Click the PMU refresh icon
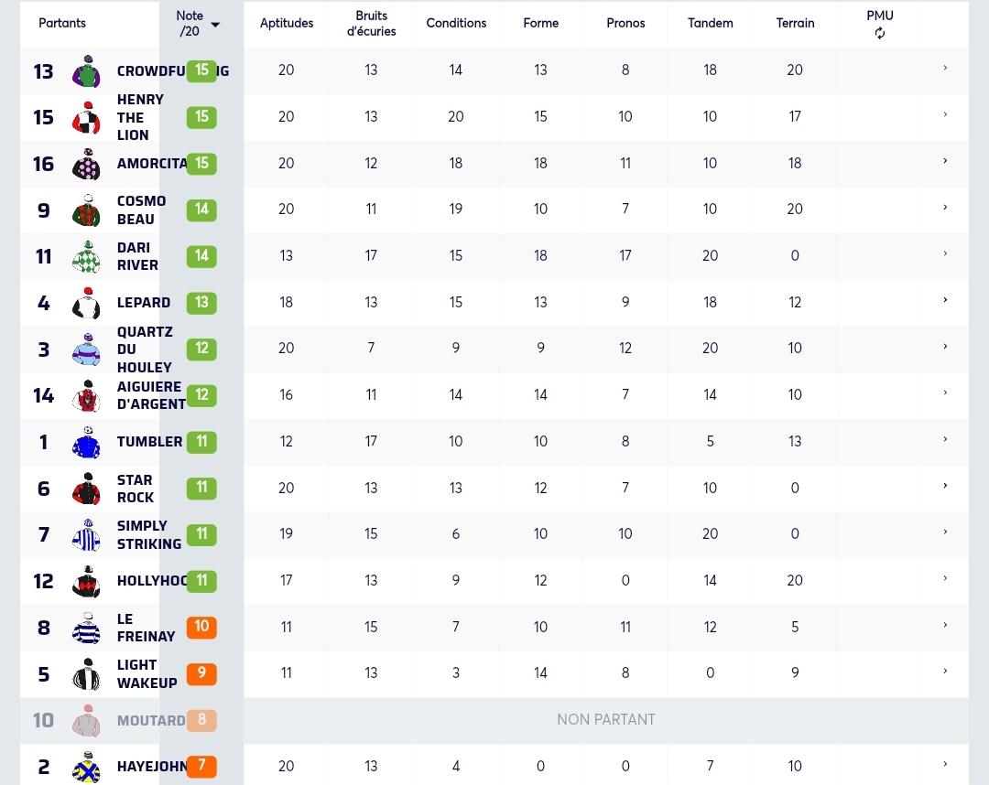This screenshot has width=989, height=785. 879,33
